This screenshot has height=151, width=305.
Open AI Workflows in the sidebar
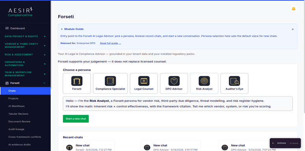coord(25,106)
